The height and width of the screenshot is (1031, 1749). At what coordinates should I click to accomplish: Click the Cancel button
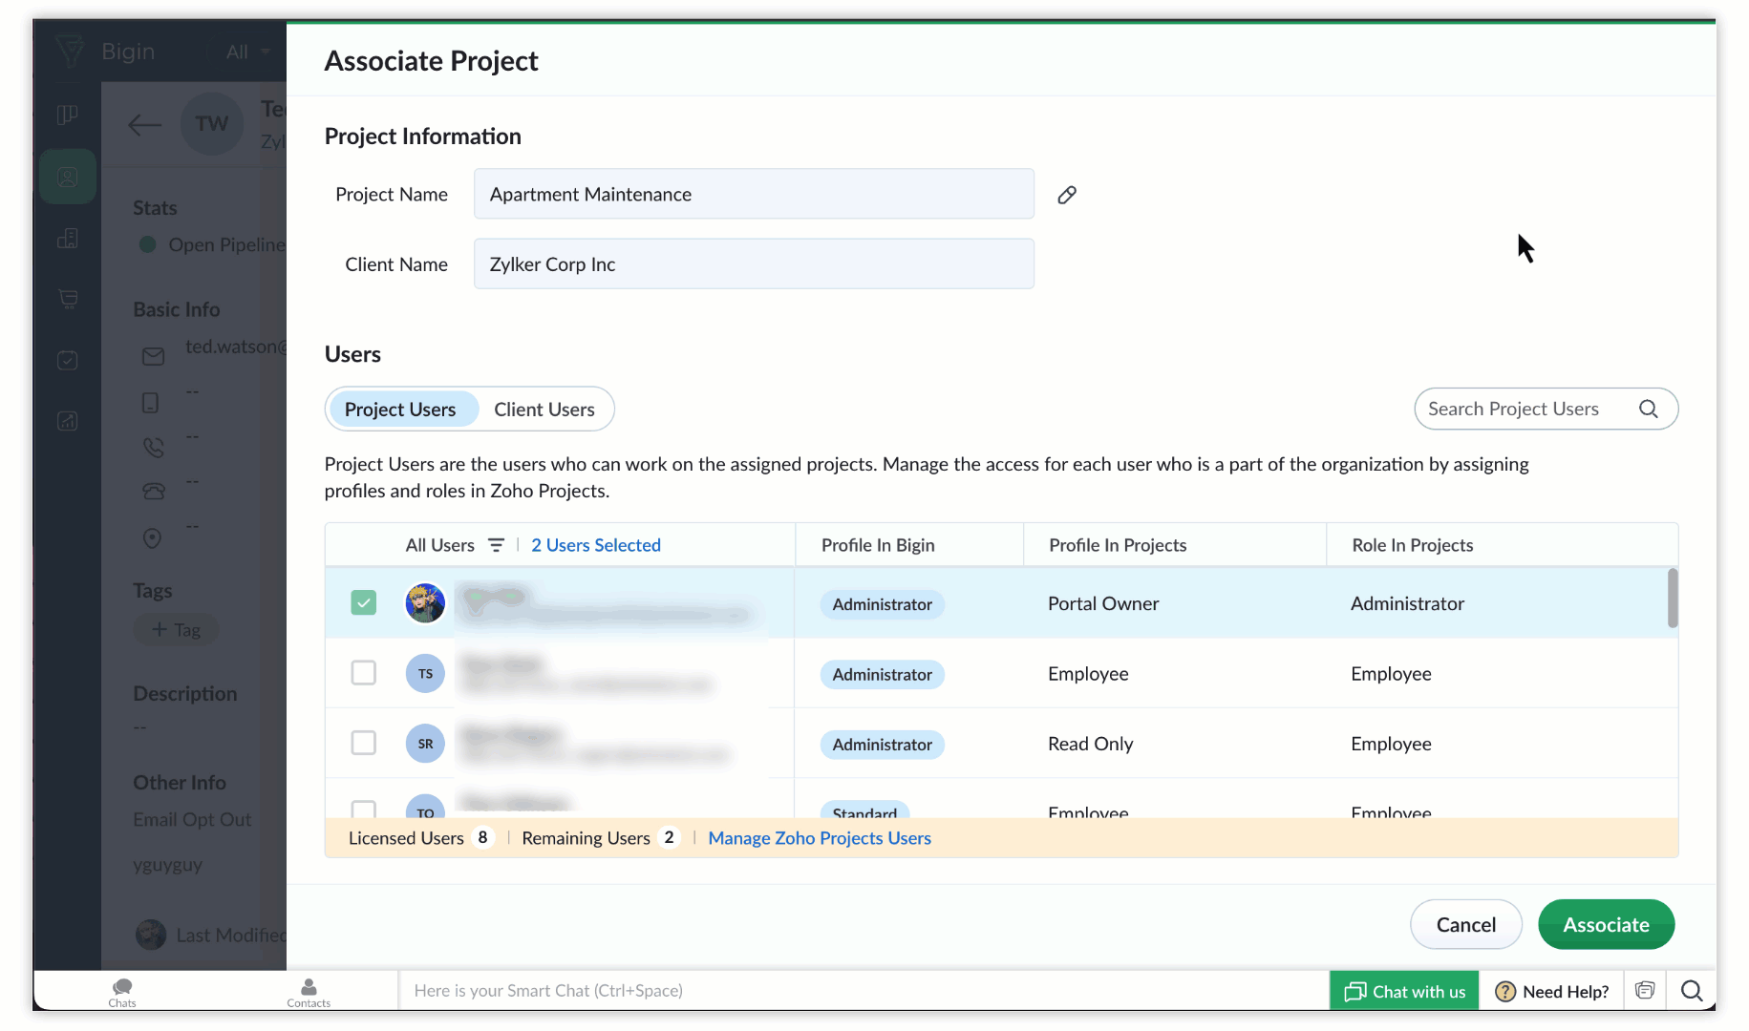(x=1466, y=924)
